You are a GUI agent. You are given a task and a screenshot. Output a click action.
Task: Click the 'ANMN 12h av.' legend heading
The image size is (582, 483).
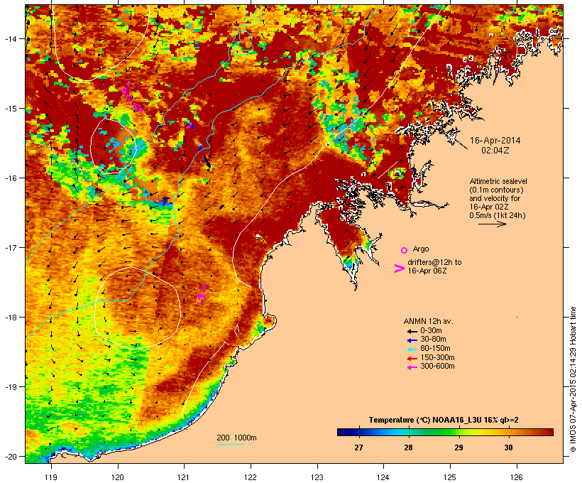click(x=428, y=321)
